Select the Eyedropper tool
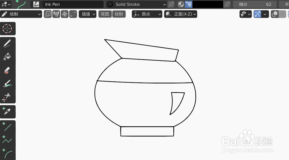 [7, 112]
